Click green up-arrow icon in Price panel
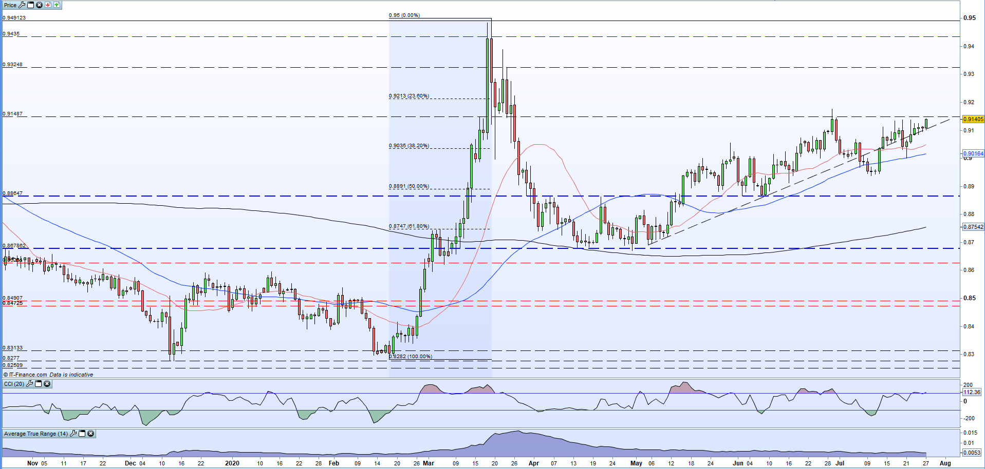 point(57,5)
